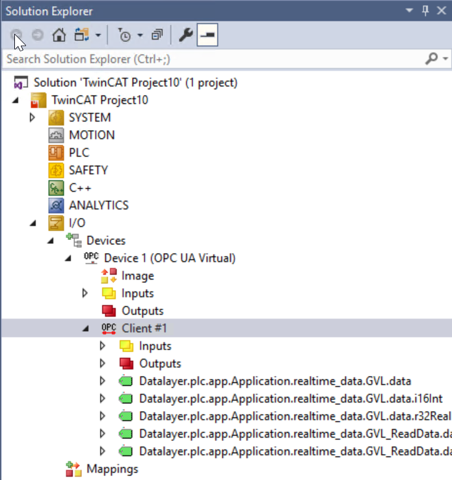Select the SYSTEM tree item

click(x=90, y=118)
